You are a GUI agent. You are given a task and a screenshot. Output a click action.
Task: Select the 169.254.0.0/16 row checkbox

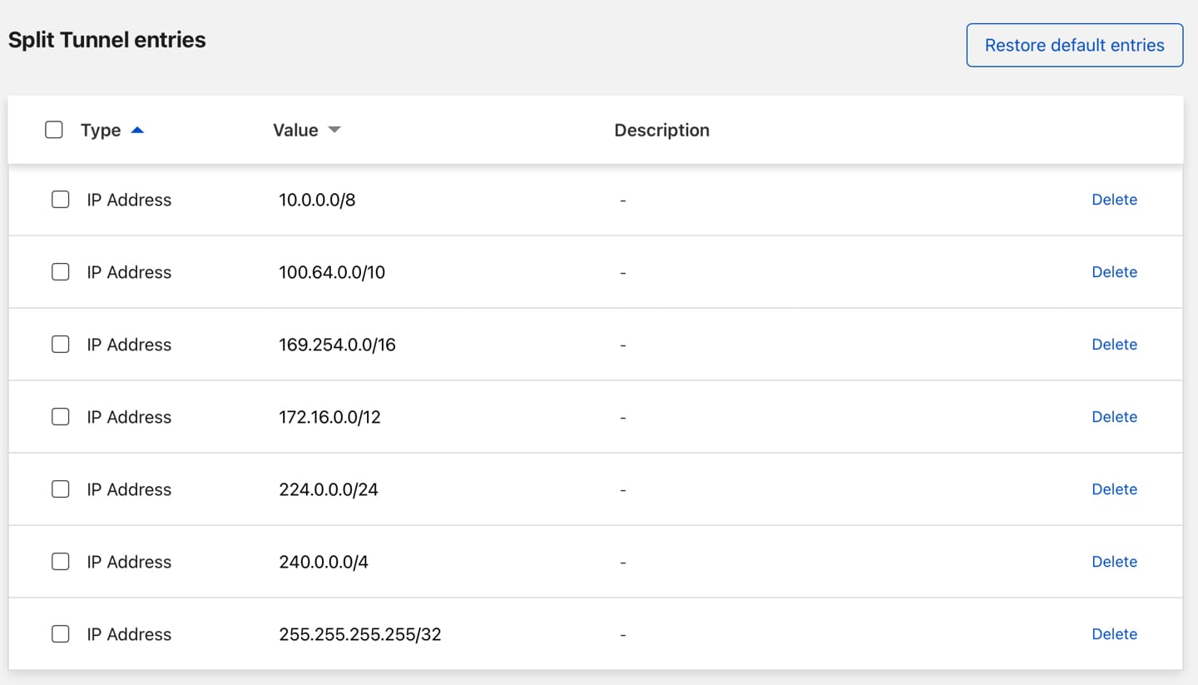pyautogui.click(x=60, y=344)
